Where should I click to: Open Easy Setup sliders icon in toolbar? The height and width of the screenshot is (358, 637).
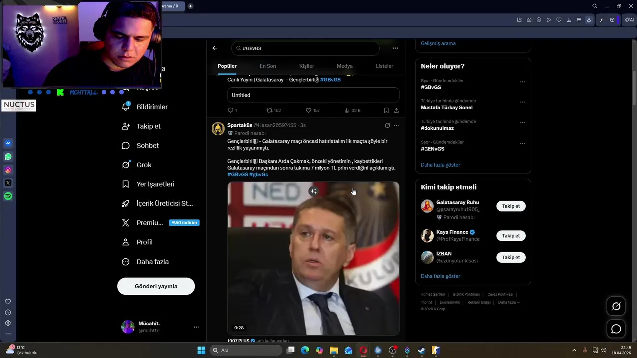pos(579,20)
